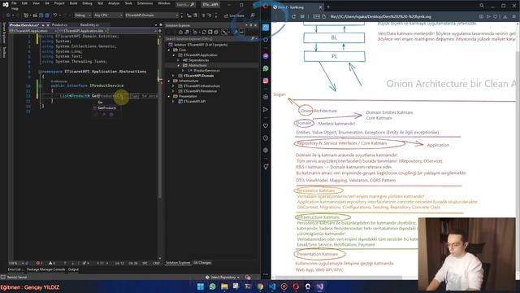Toggle auto-hide pin on Solution Explorer panel
The width and height of the screenshot is (520, 293).
(251, 25)
